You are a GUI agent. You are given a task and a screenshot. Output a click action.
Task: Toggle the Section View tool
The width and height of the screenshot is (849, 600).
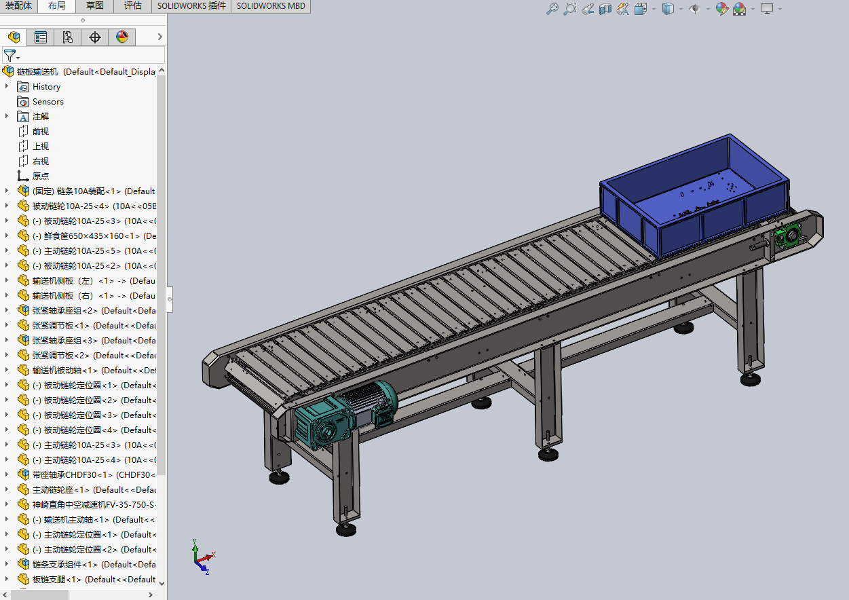[x=605, y=9]
